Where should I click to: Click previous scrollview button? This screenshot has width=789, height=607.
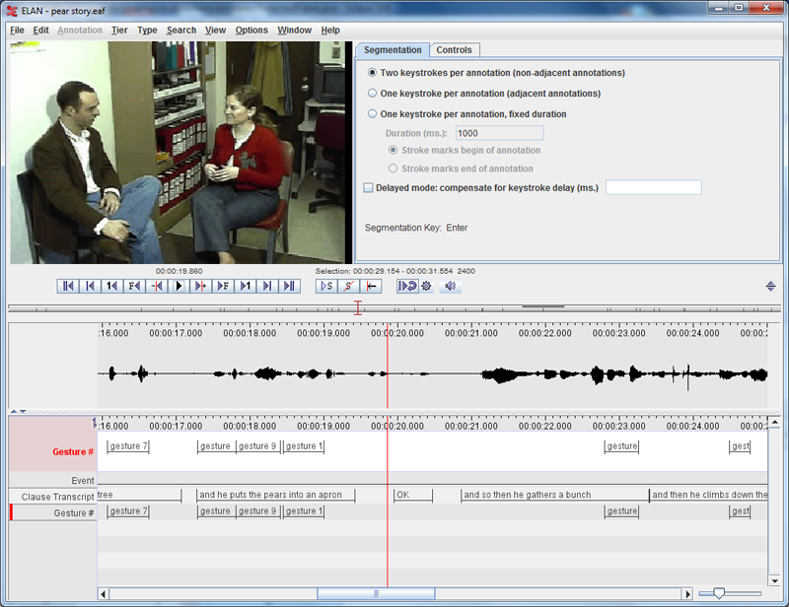90,286
